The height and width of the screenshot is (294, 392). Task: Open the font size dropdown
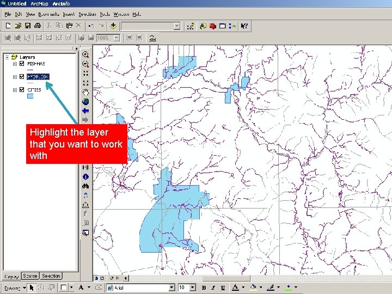(193, 288)
